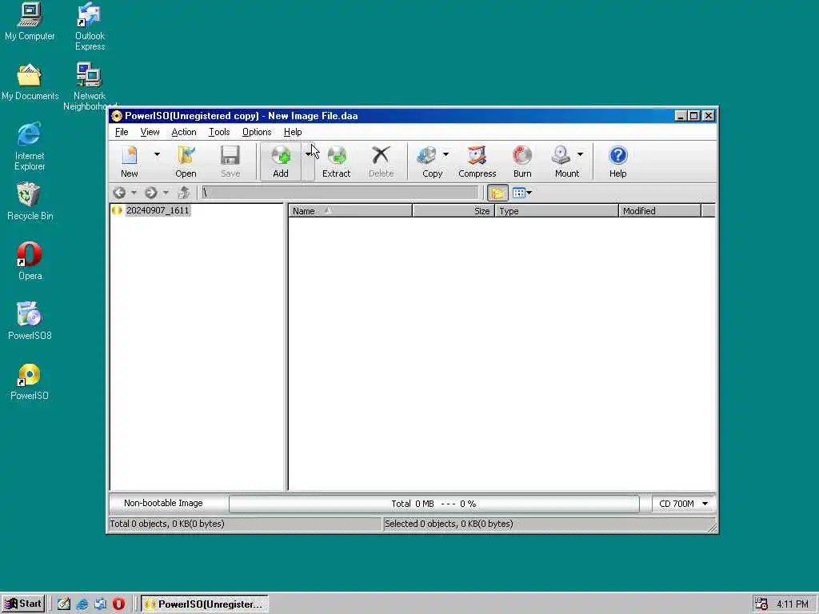Screen dimensions: 819x614
Task: Click the Total 0 objects status text
Action: click(166, 524)
